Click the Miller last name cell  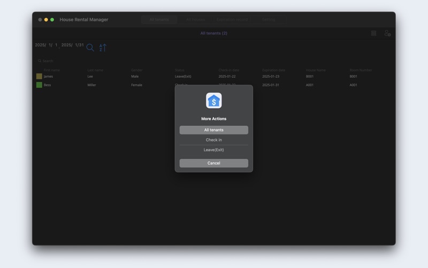[x=91, y=85]
